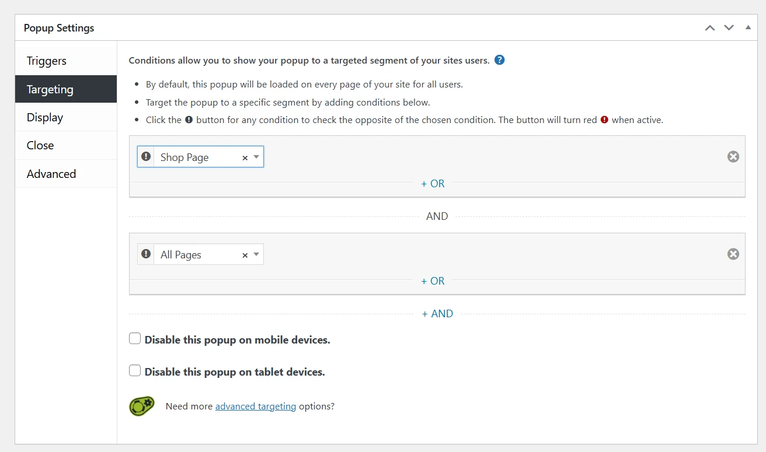Add a new AND condition group
The height and width of the screenshot is (452, 766).
437,313
